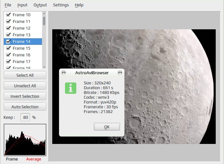This screenshot has width=224, height=164.
Task: Click the left title bar button of AstroAviBrowser dialog
Action: click(x=64, y=73)
